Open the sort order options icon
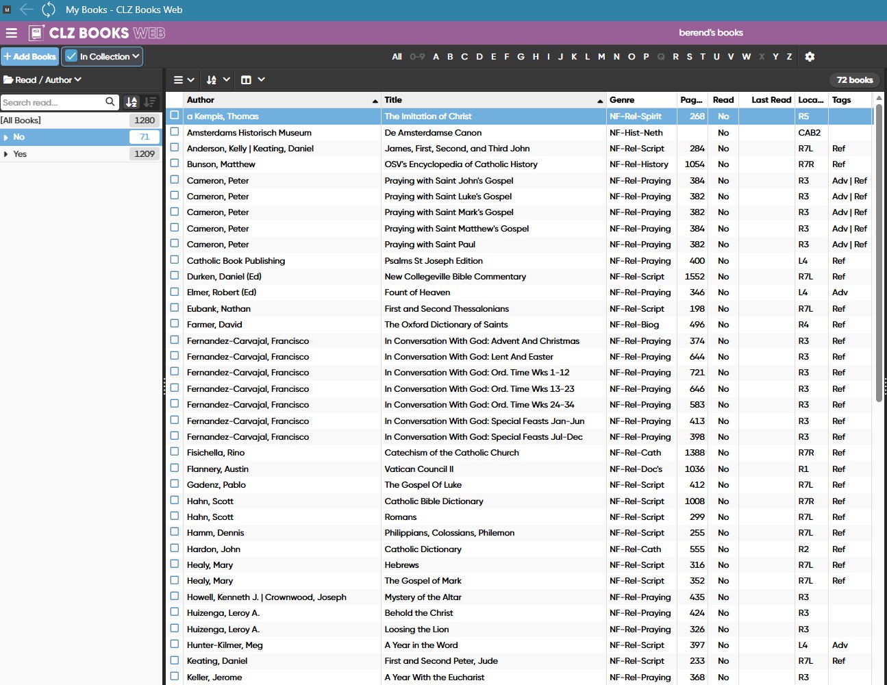This screenshot has width=887, height=685. pos(218,80)
